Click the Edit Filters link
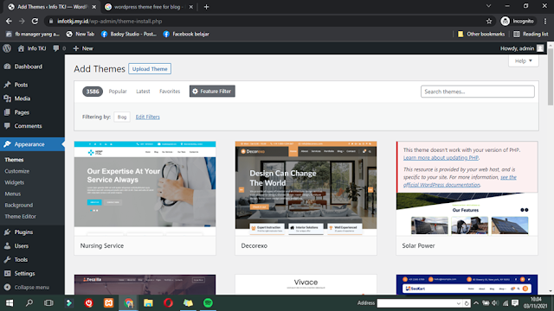This screenshot has height=311, width=554. click(148, 117)
